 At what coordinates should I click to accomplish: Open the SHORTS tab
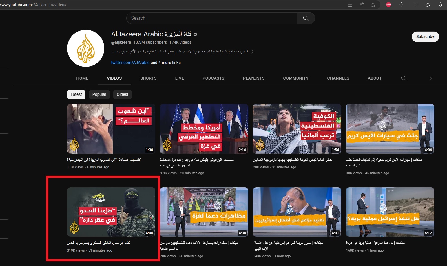[x=148, y=78]
